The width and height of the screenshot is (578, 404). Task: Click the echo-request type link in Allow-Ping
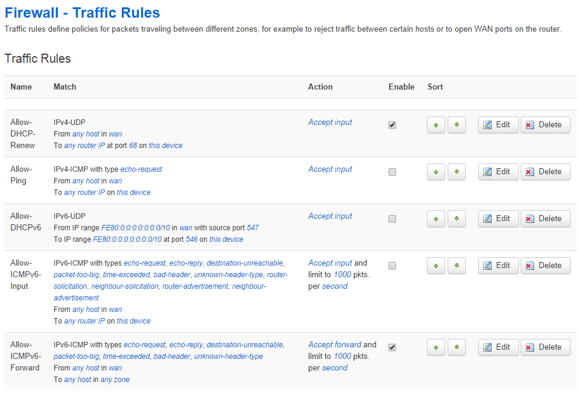(x=141, y=169)
